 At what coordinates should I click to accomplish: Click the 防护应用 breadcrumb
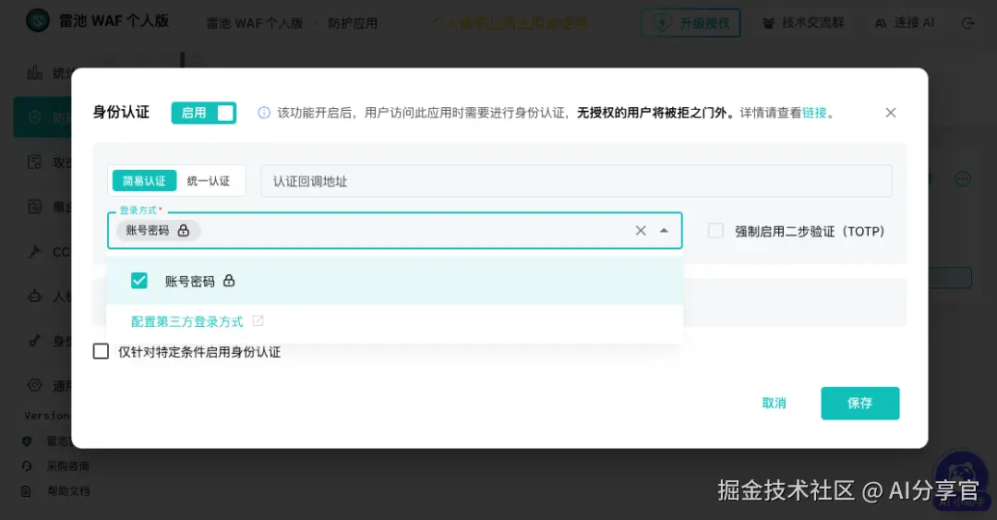353,23
